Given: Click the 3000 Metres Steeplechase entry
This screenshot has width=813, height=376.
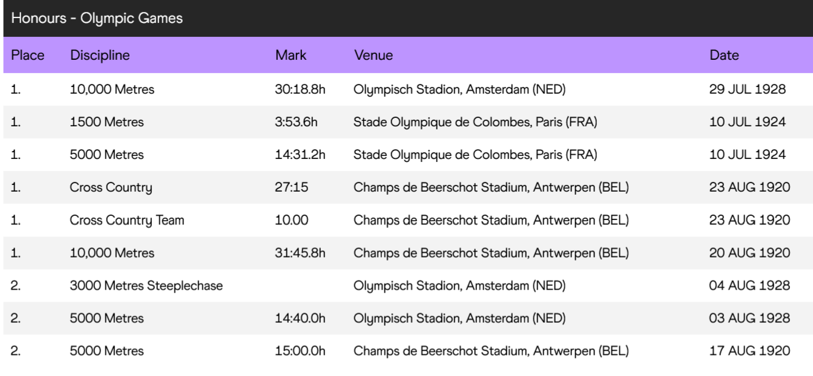Looking at the screenshot, I should tap(146, 285).
